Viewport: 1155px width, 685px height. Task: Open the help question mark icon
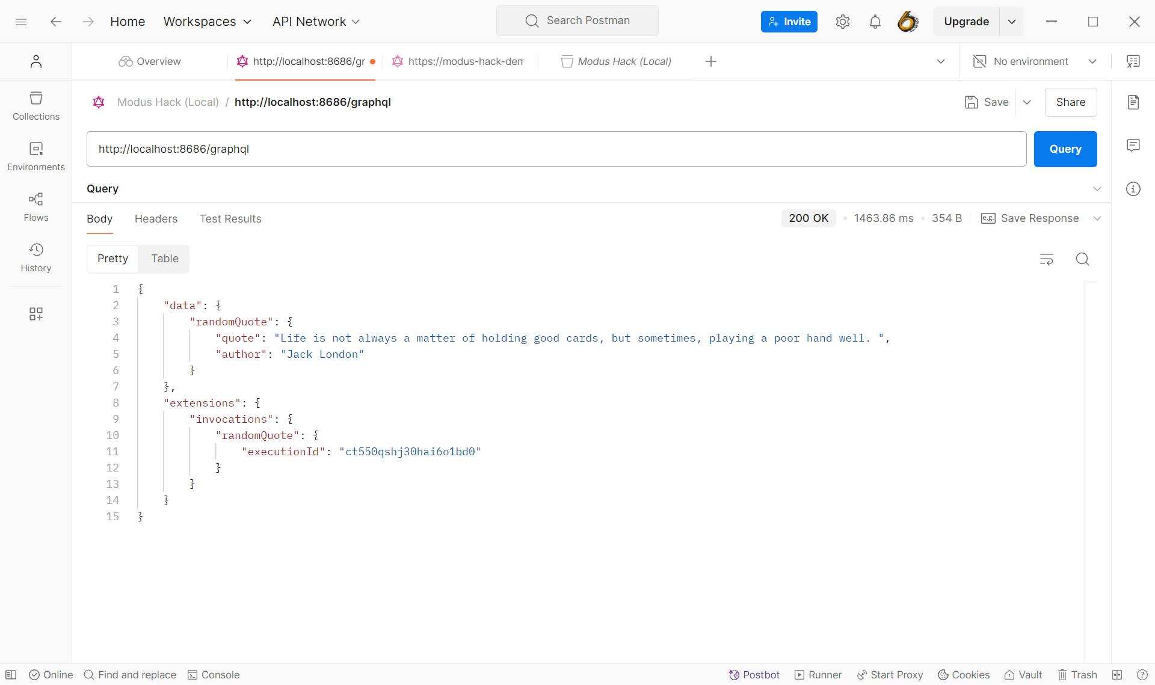[x=1142, y=675]
